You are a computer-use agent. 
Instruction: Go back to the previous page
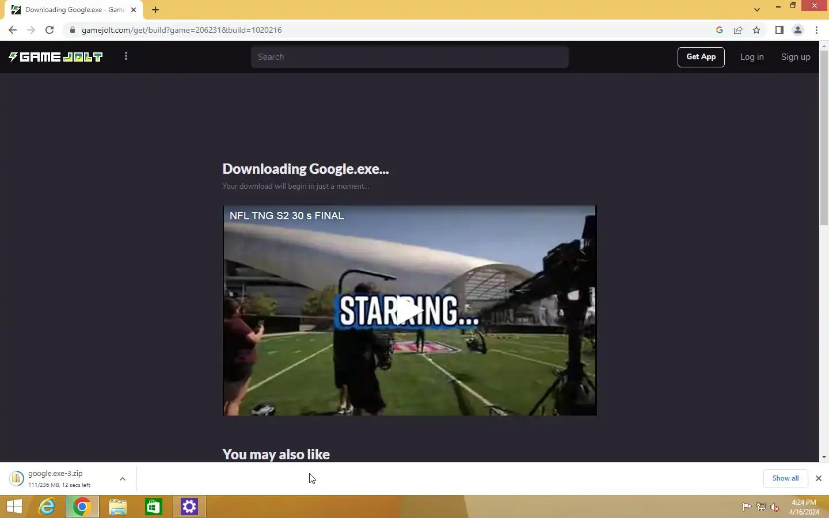coord(13,30)
